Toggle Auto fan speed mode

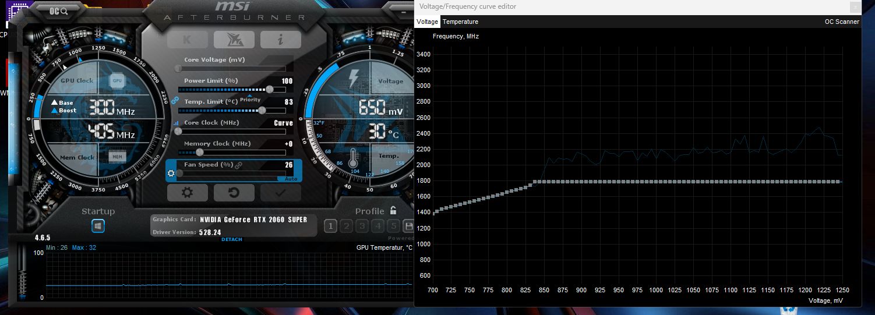[x=291, y=179]
